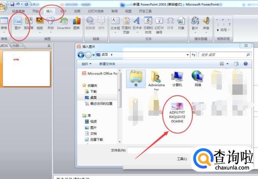Insert a Chart (图表)
This screenshot has height=179, width=258.
pyautogui.click(x=76, y=23)
